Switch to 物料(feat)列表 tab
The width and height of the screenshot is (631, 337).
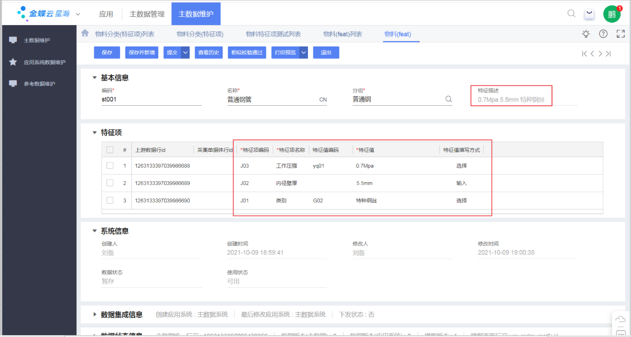pyautogui.click(x=343, y=34)
